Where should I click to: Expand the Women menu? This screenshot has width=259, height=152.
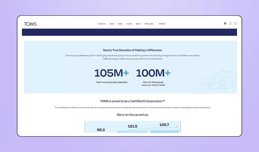pyautogui.click(x=102, y=24)
